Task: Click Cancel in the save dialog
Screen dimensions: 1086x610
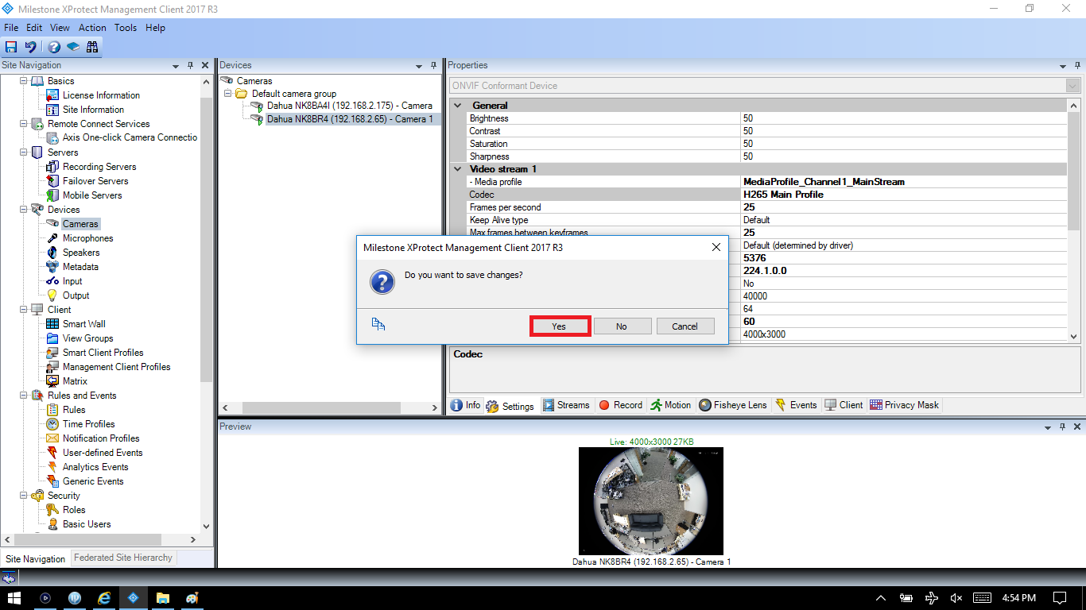Action: click(x=685, y=326)
